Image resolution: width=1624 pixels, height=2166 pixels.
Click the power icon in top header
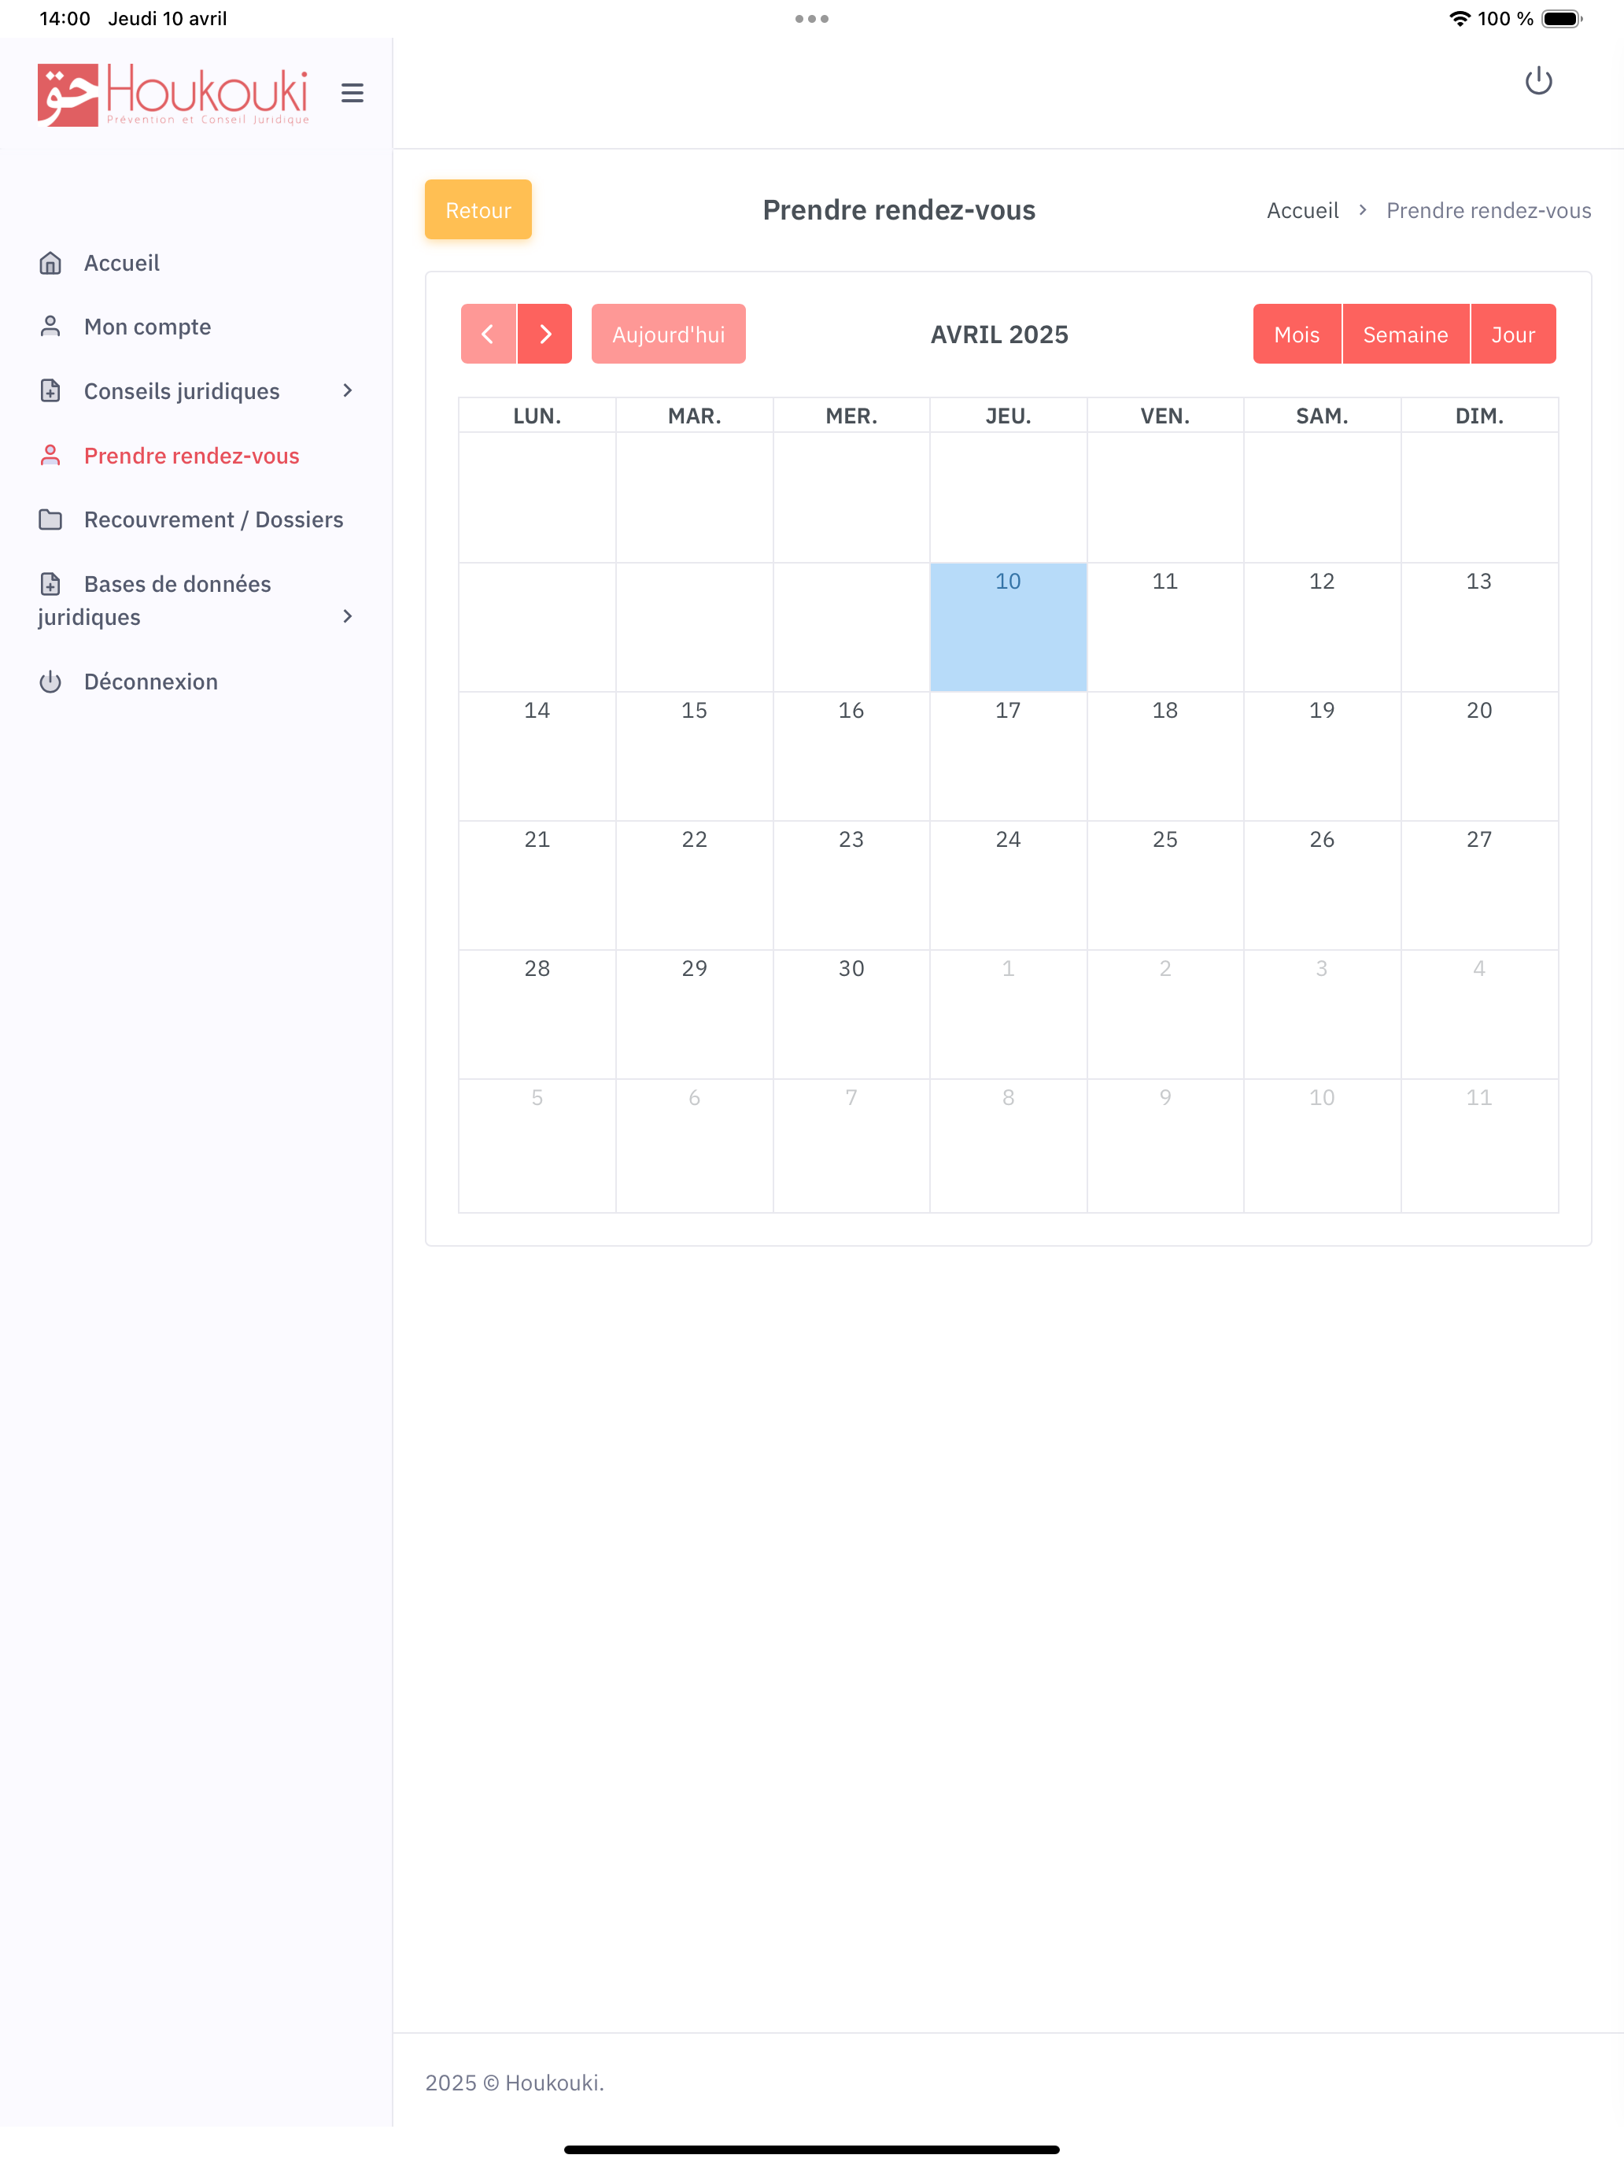pyautogui.click(x=1538, y=81)
